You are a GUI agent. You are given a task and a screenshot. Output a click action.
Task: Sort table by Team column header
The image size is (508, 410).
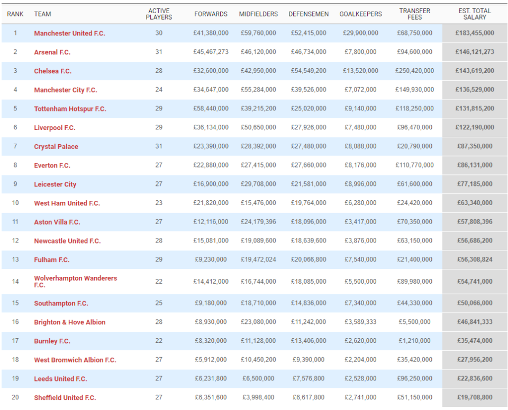pos(42,14)
